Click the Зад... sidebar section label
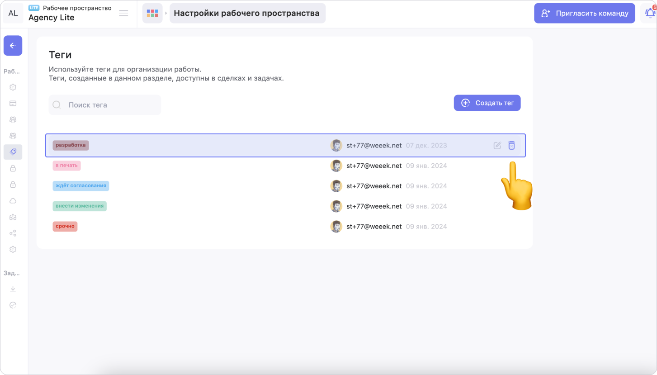 coord(12,273)
